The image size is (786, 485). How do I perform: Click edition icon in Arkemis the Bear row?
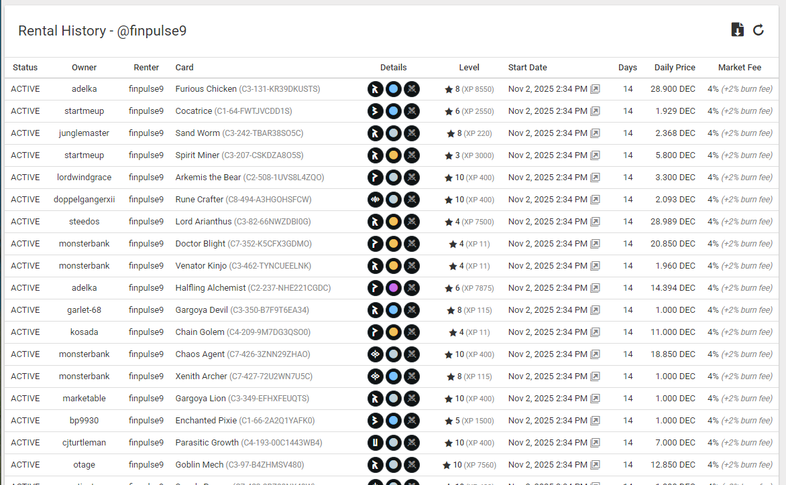click(x=375, y=177)
